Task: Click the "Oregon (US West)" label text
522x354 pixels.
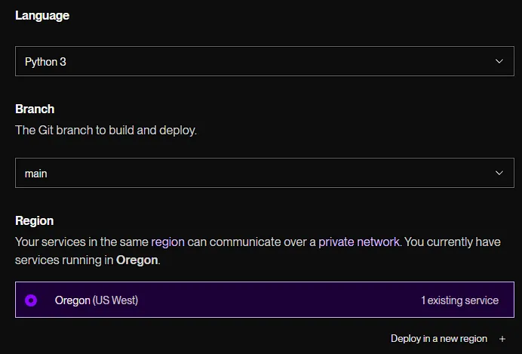Action: click(97, 300)
